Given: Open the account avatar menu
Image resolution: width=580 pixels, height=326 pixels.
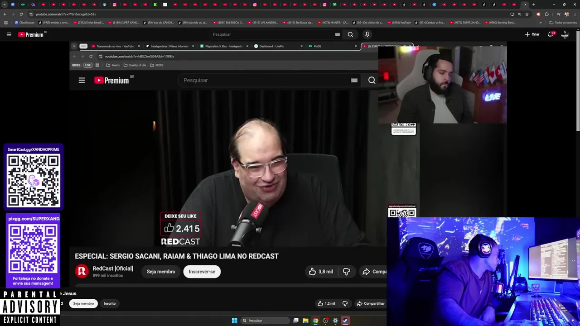Looking at the screenshot, I should (x=565, y=34).
